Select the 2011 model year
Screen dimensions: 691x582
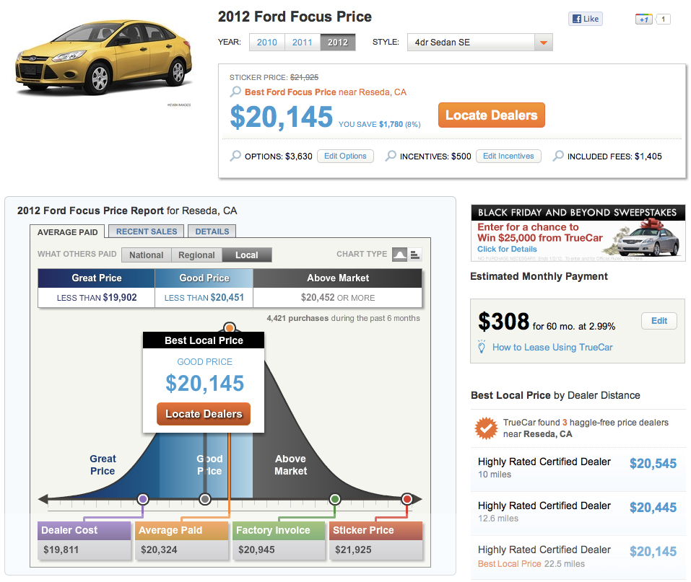tap(303, 42)
